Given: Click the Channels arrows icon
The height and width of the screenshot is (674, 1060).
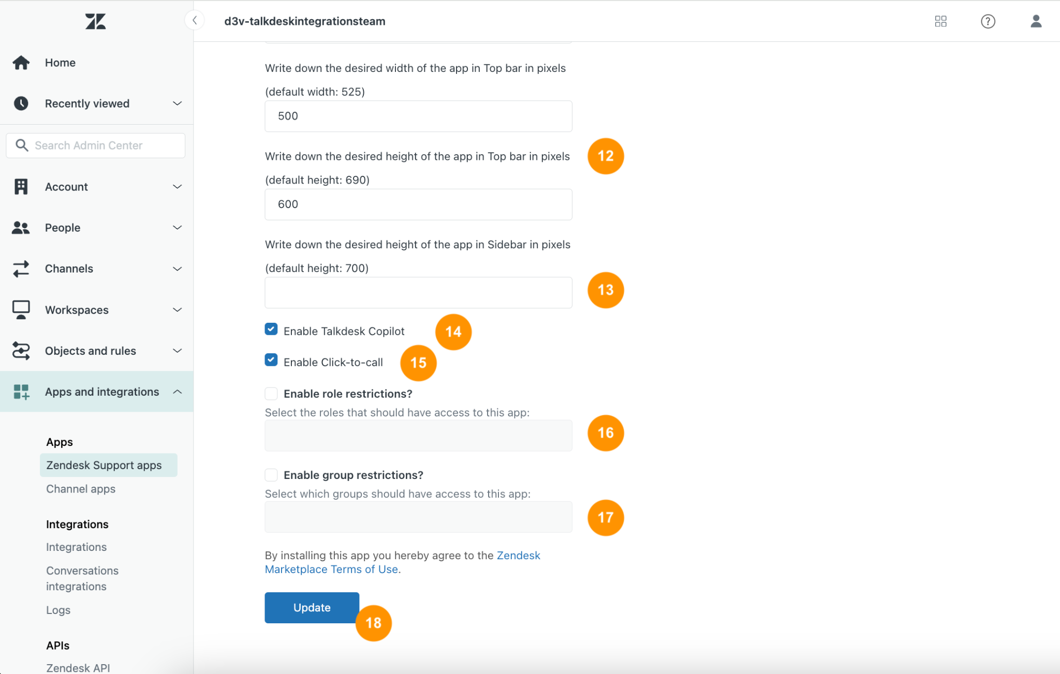Looking at the screenshot, I should (x=21, y=268).
